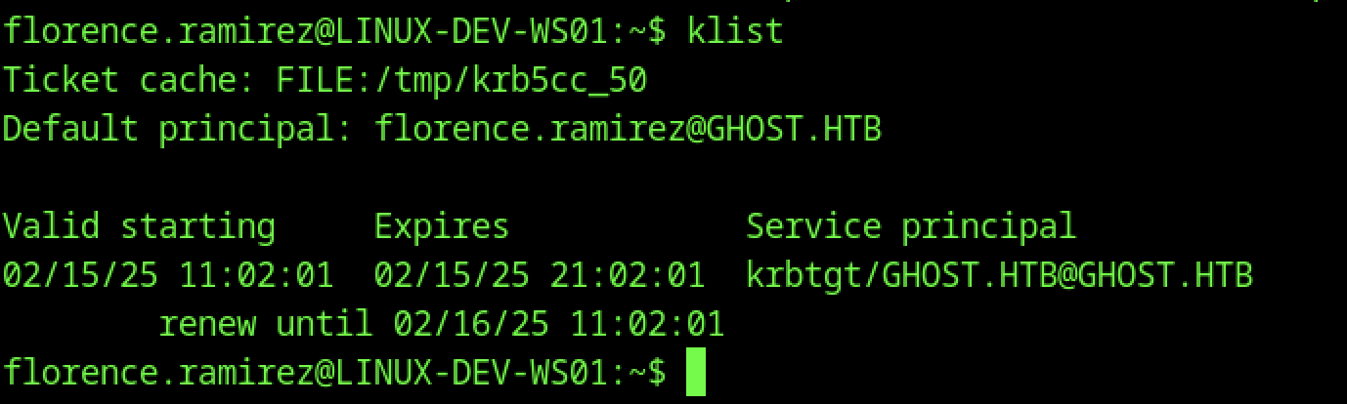Click the Expires column header
The height and width of the screenshot is (404, 1347).
[442, 226]
